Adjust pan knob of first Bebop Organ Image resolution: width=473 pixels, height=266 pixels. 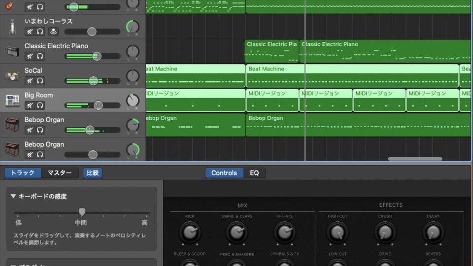point(133,126)
